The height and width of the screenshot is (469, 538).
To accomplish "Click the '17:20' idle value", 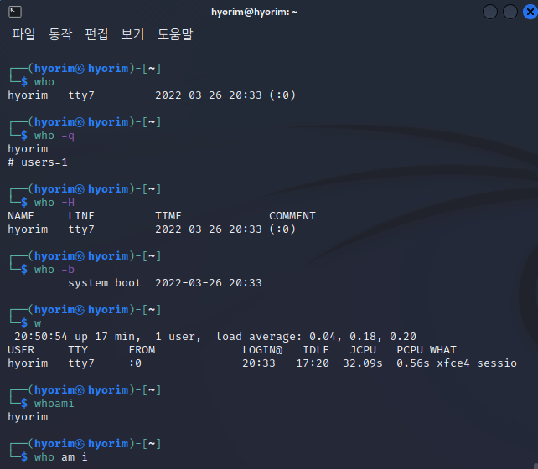I will [313, 363].
